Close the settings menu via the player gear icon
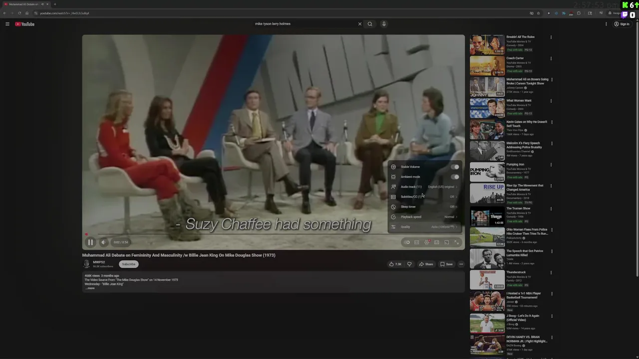 tap(427, 242)
